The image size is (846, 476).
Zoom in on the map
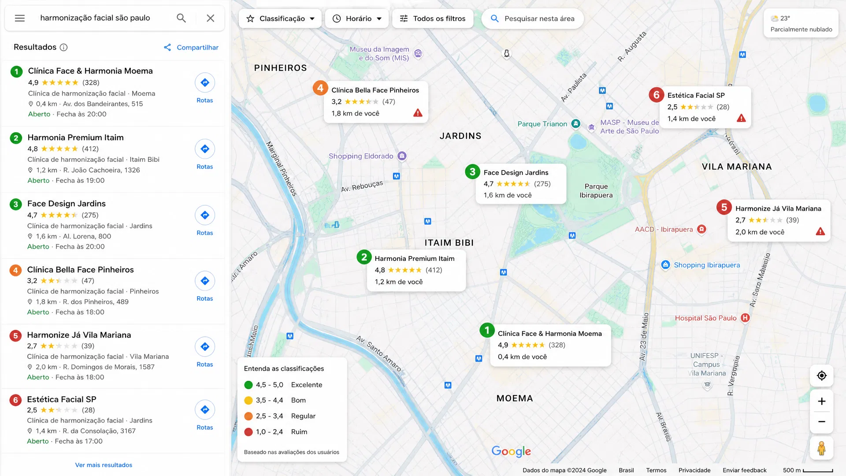(x=821, y=401)
